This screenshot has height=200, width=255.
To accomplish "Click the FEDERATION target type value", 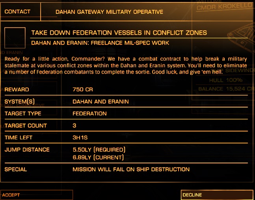I will pyautogui.click(x=89, y=114).
